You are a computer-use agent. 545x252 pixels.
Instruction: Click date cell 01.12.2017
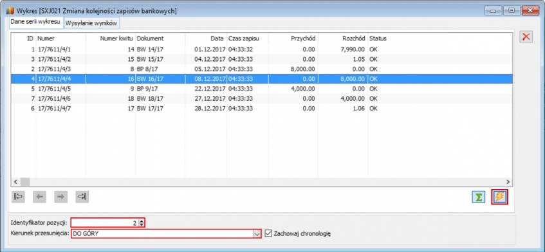pyautogui.click(x=210, y=49)
